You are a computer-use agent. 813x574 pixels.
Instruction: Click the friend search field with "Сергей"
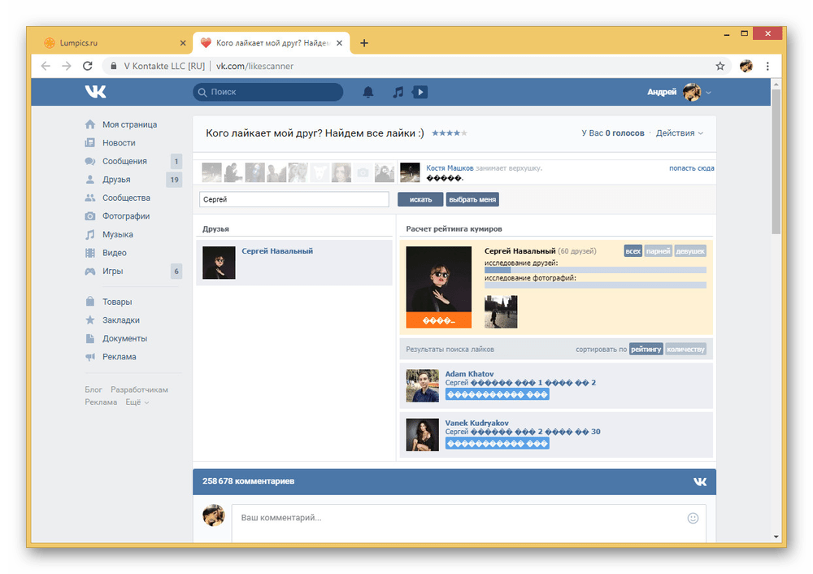294,199
